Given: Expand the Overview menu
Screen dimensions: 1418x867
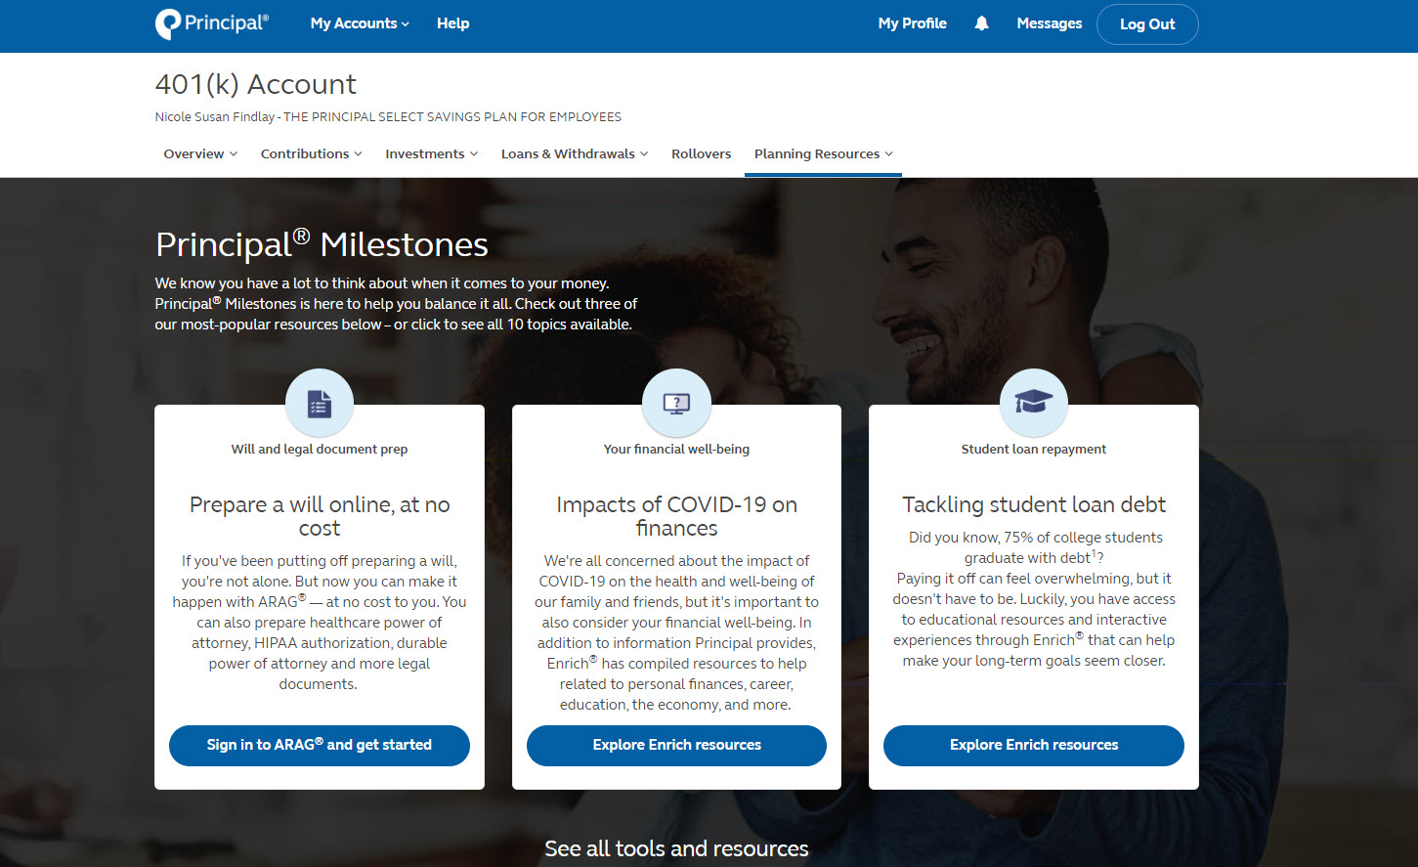Looking at the screenshot, I should (200, 153).
